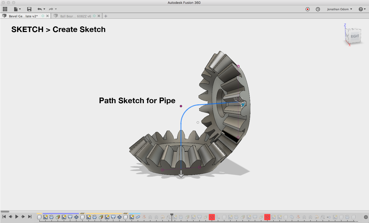This screenshot has width=369, height=223.
Task: Expand the undo history arrow
Action: tap(44, 9)
